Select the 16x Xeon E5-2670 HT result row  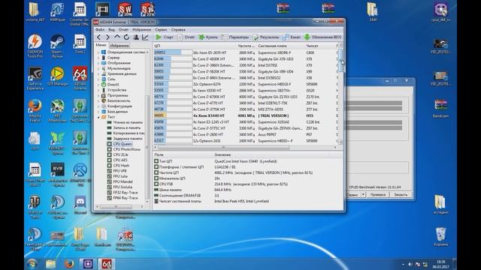click(x=246, y=52)
